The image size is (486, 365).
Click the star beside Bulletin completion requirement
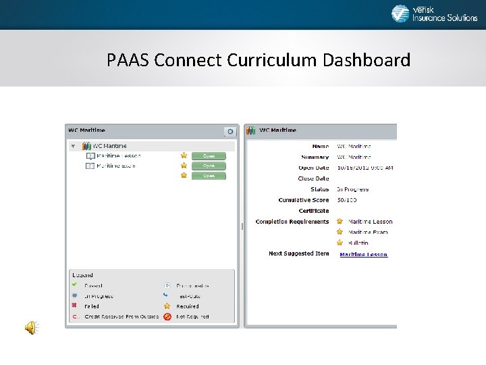click(x=340, y=243)
